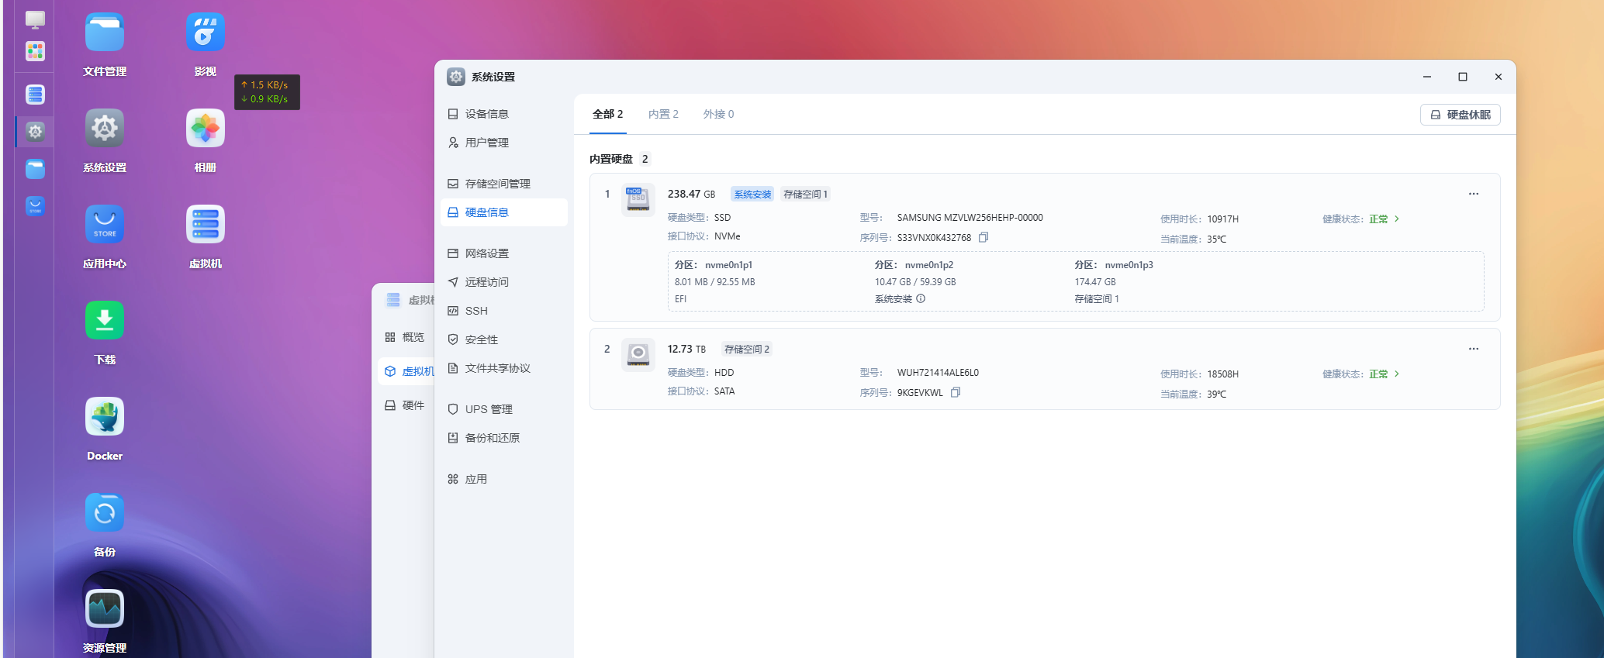Copy the Samsung SSD serial number
This screenshot has height=658, width=1604.
click(983, 238)
